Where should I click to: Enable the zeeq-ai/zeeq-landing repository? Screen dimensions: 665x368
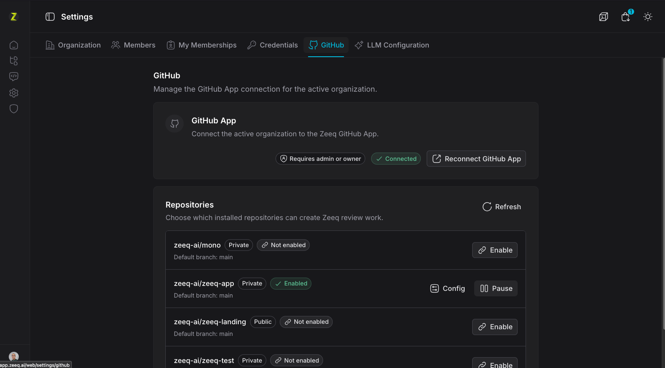[x=495, y=327]
